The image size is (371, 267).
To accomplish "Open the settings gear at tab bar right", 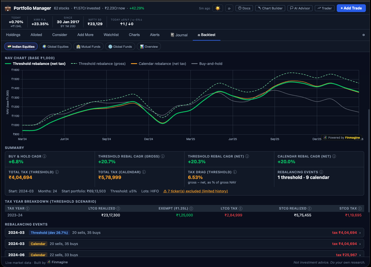I will coord(363,35).
